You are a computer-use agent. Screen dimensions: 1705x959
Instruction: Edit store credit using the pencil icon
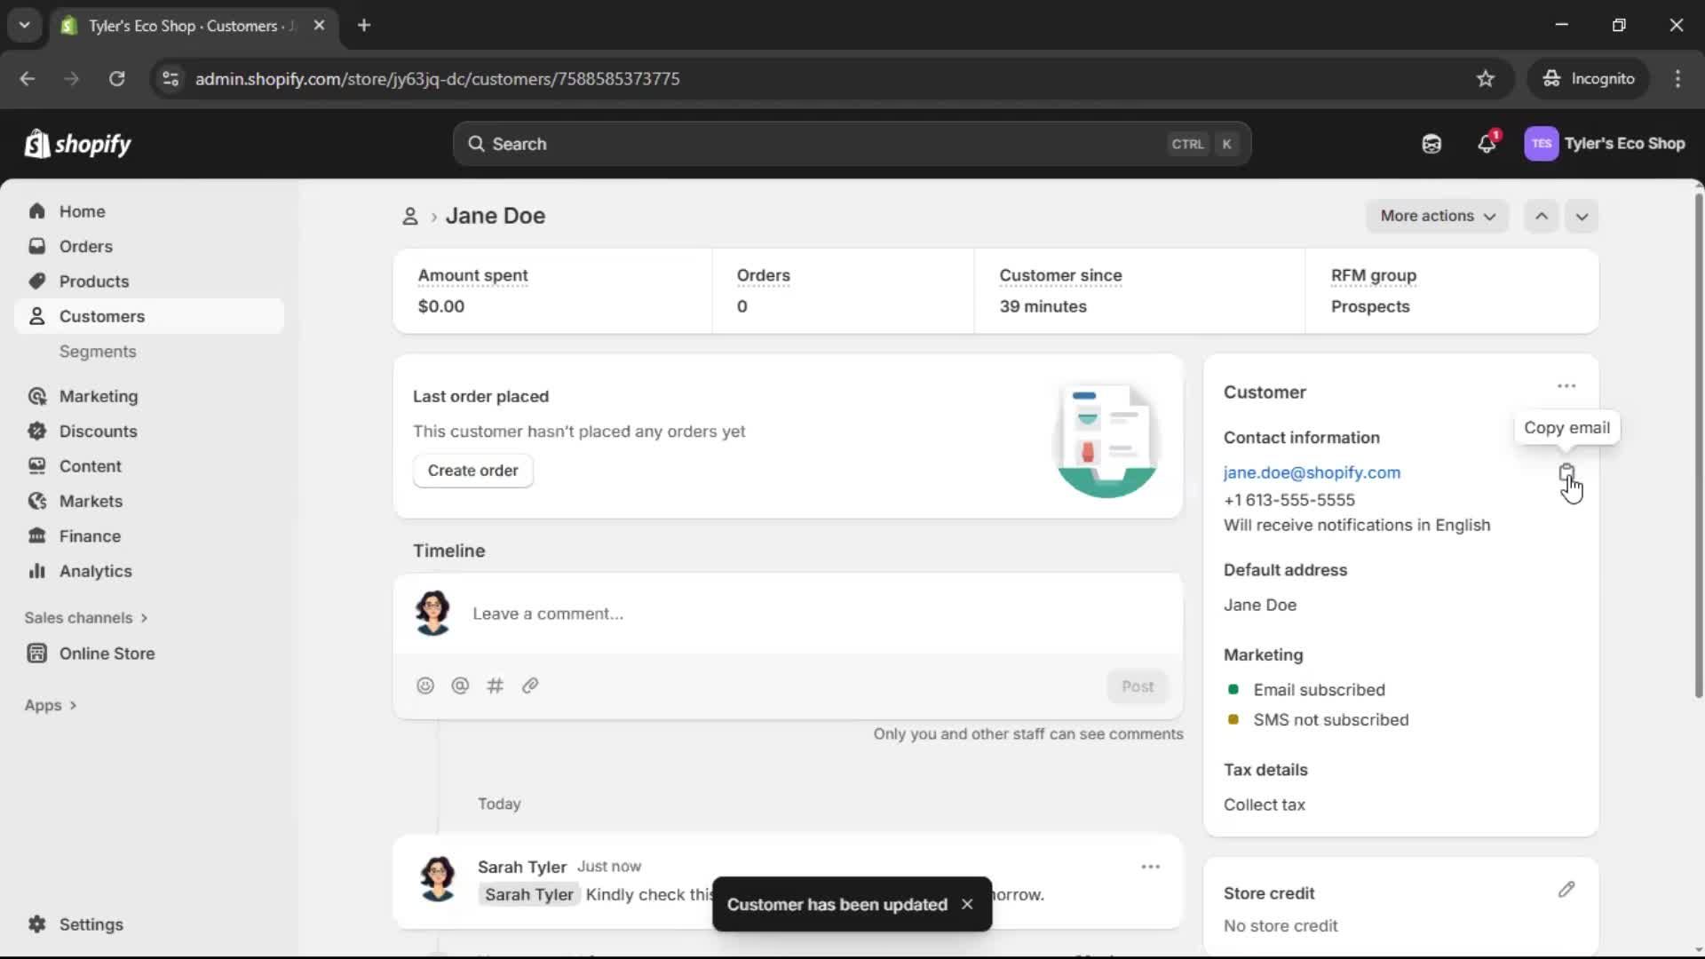[x=1566, y=891]
